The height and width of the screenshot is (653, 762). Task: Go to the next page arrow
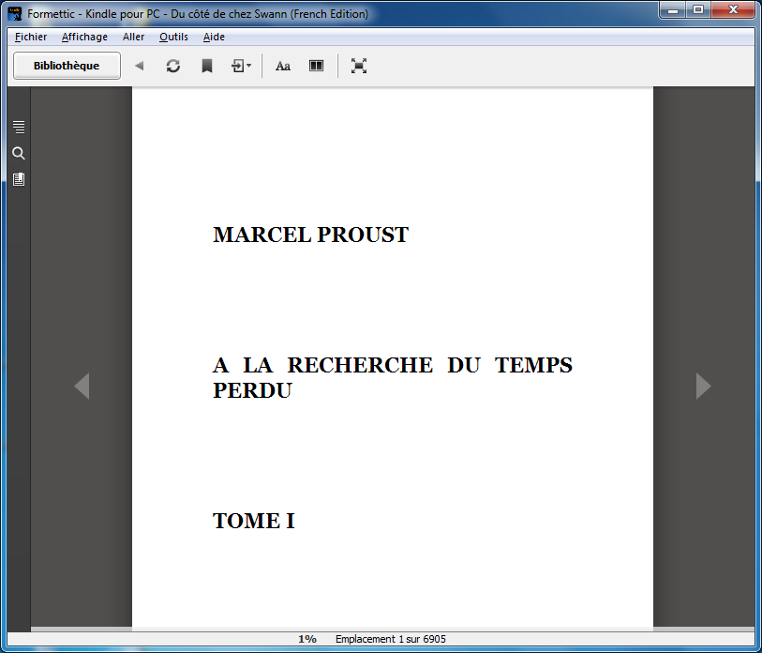pos(703,386)
